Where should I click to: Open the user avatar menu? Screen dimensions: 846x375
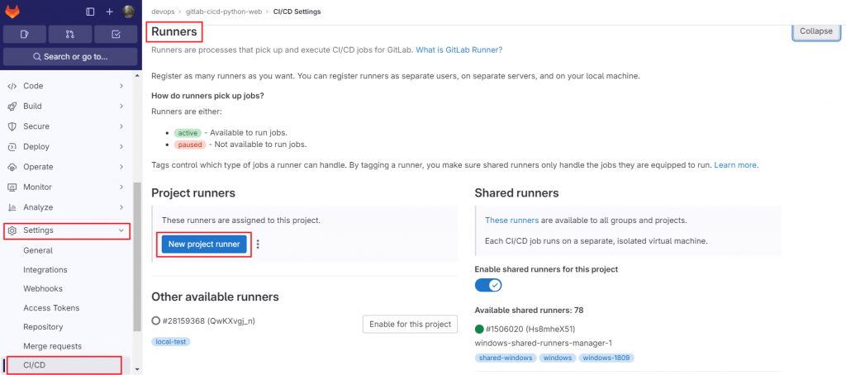point(129,12)
